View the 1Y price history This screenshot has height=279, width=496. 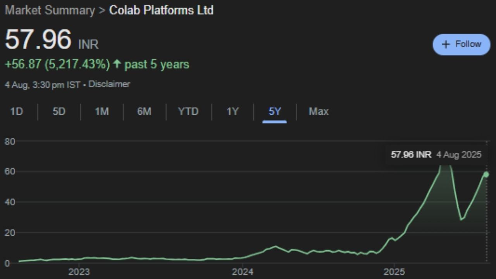pos(232,112)
